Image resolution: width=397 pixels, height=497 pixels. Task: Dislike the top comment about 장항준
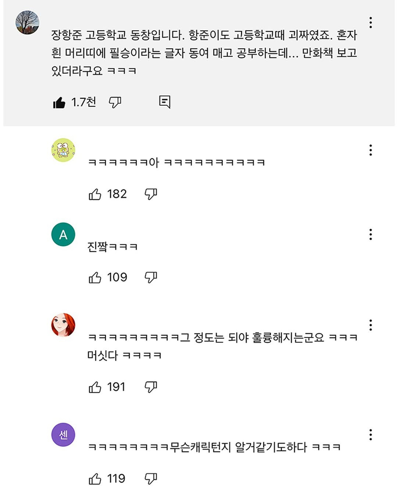tap(115, 103)
